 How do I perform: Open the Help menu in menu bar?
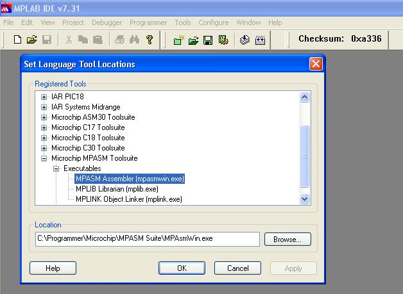[275, 22]
